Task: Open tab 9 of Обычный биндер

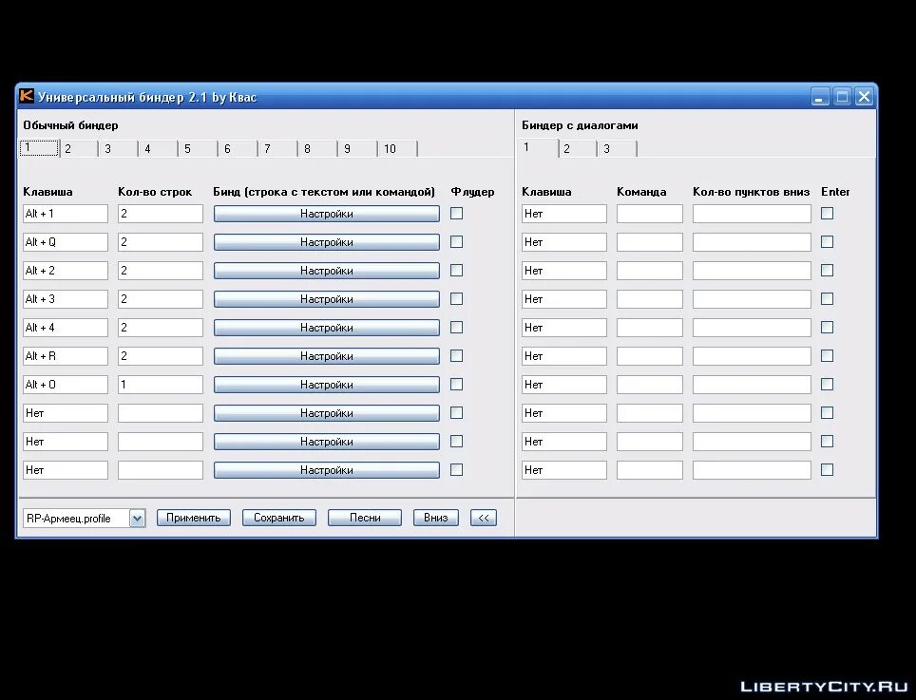Action: (358, 149)
